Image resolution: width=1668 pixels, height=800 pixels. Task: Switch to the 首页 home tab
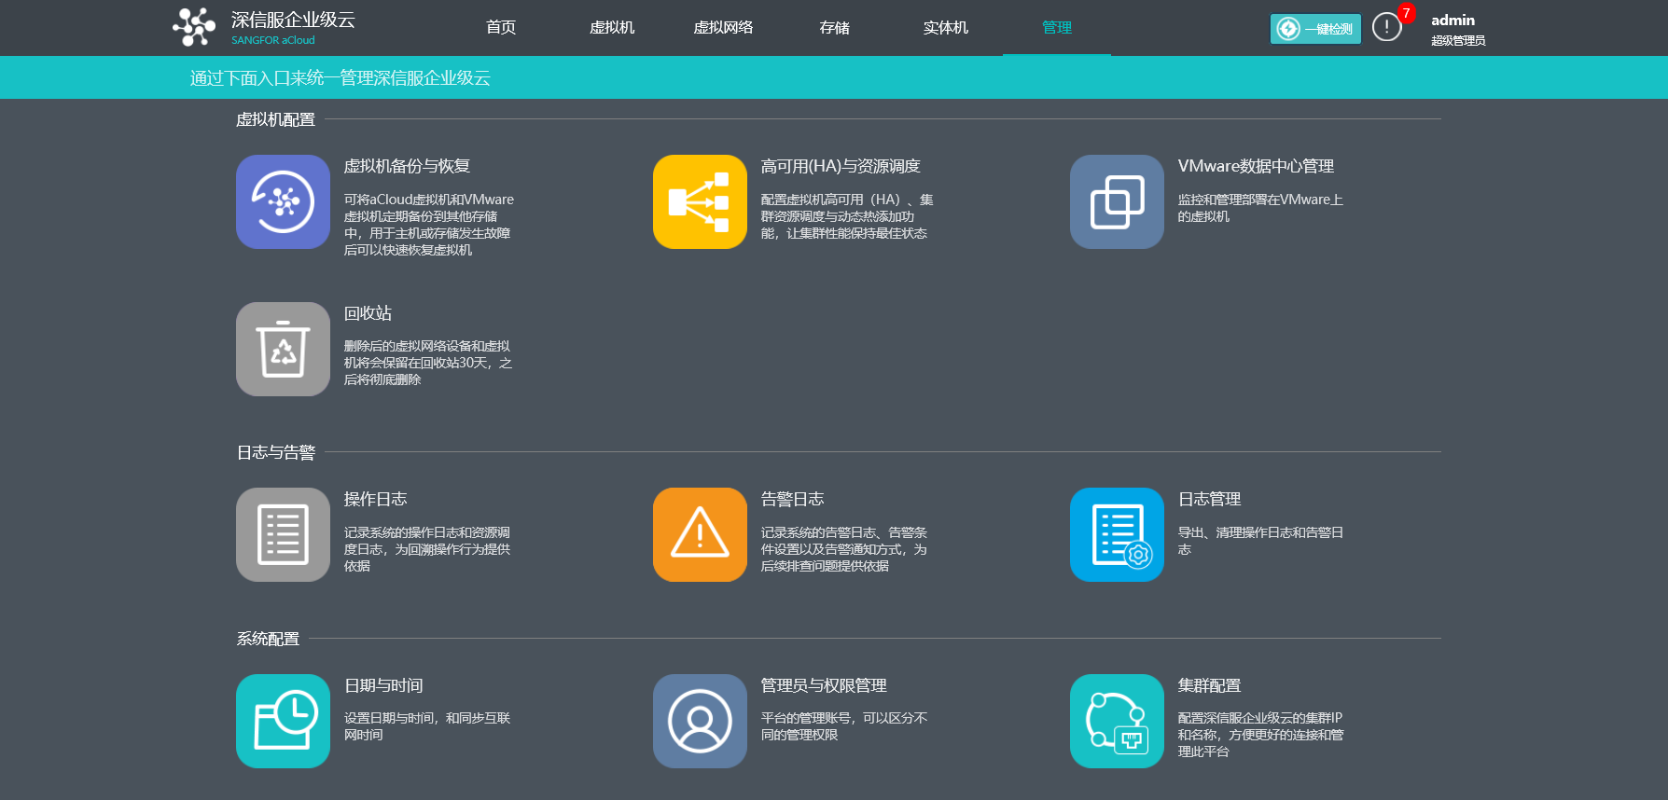[x=501, y=28]
